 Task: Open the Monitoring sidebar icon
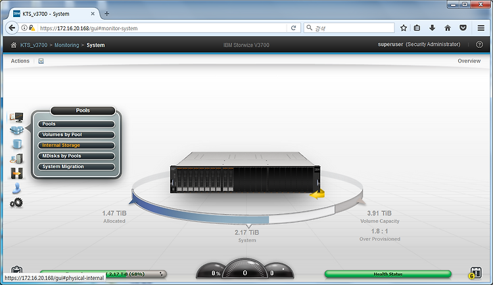coord(16,117)
